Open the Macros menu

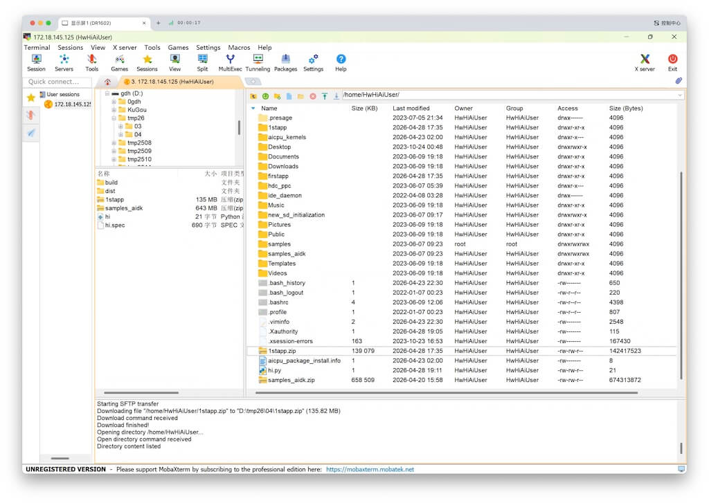[x=239, y=48]
